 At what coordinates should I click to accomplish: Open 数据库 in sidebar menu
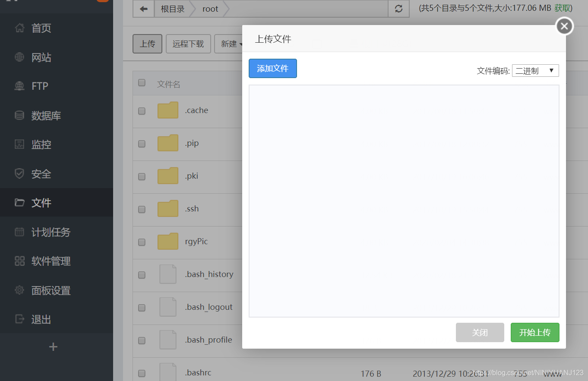tap(46, 115)
